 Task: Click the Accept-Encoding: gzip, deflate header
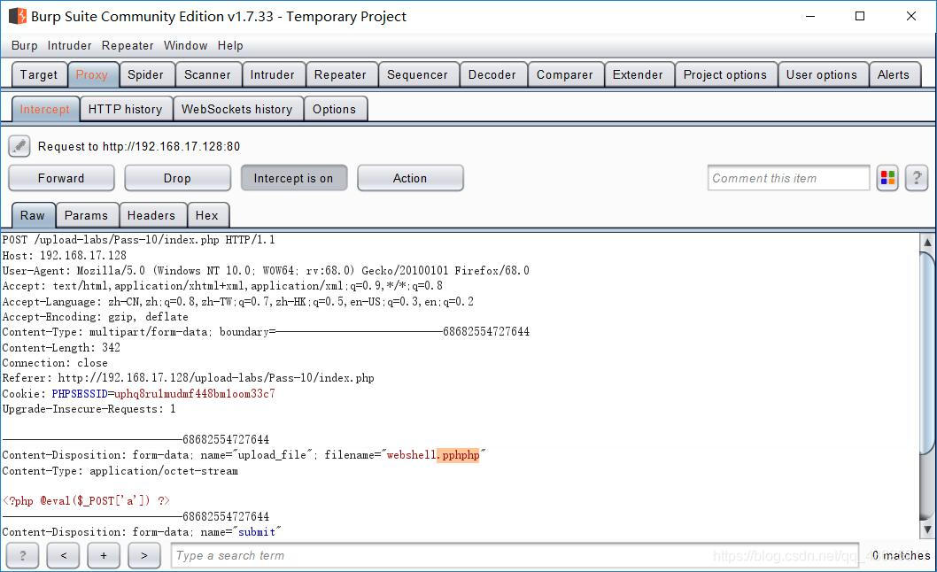click(x=95, y=317)
